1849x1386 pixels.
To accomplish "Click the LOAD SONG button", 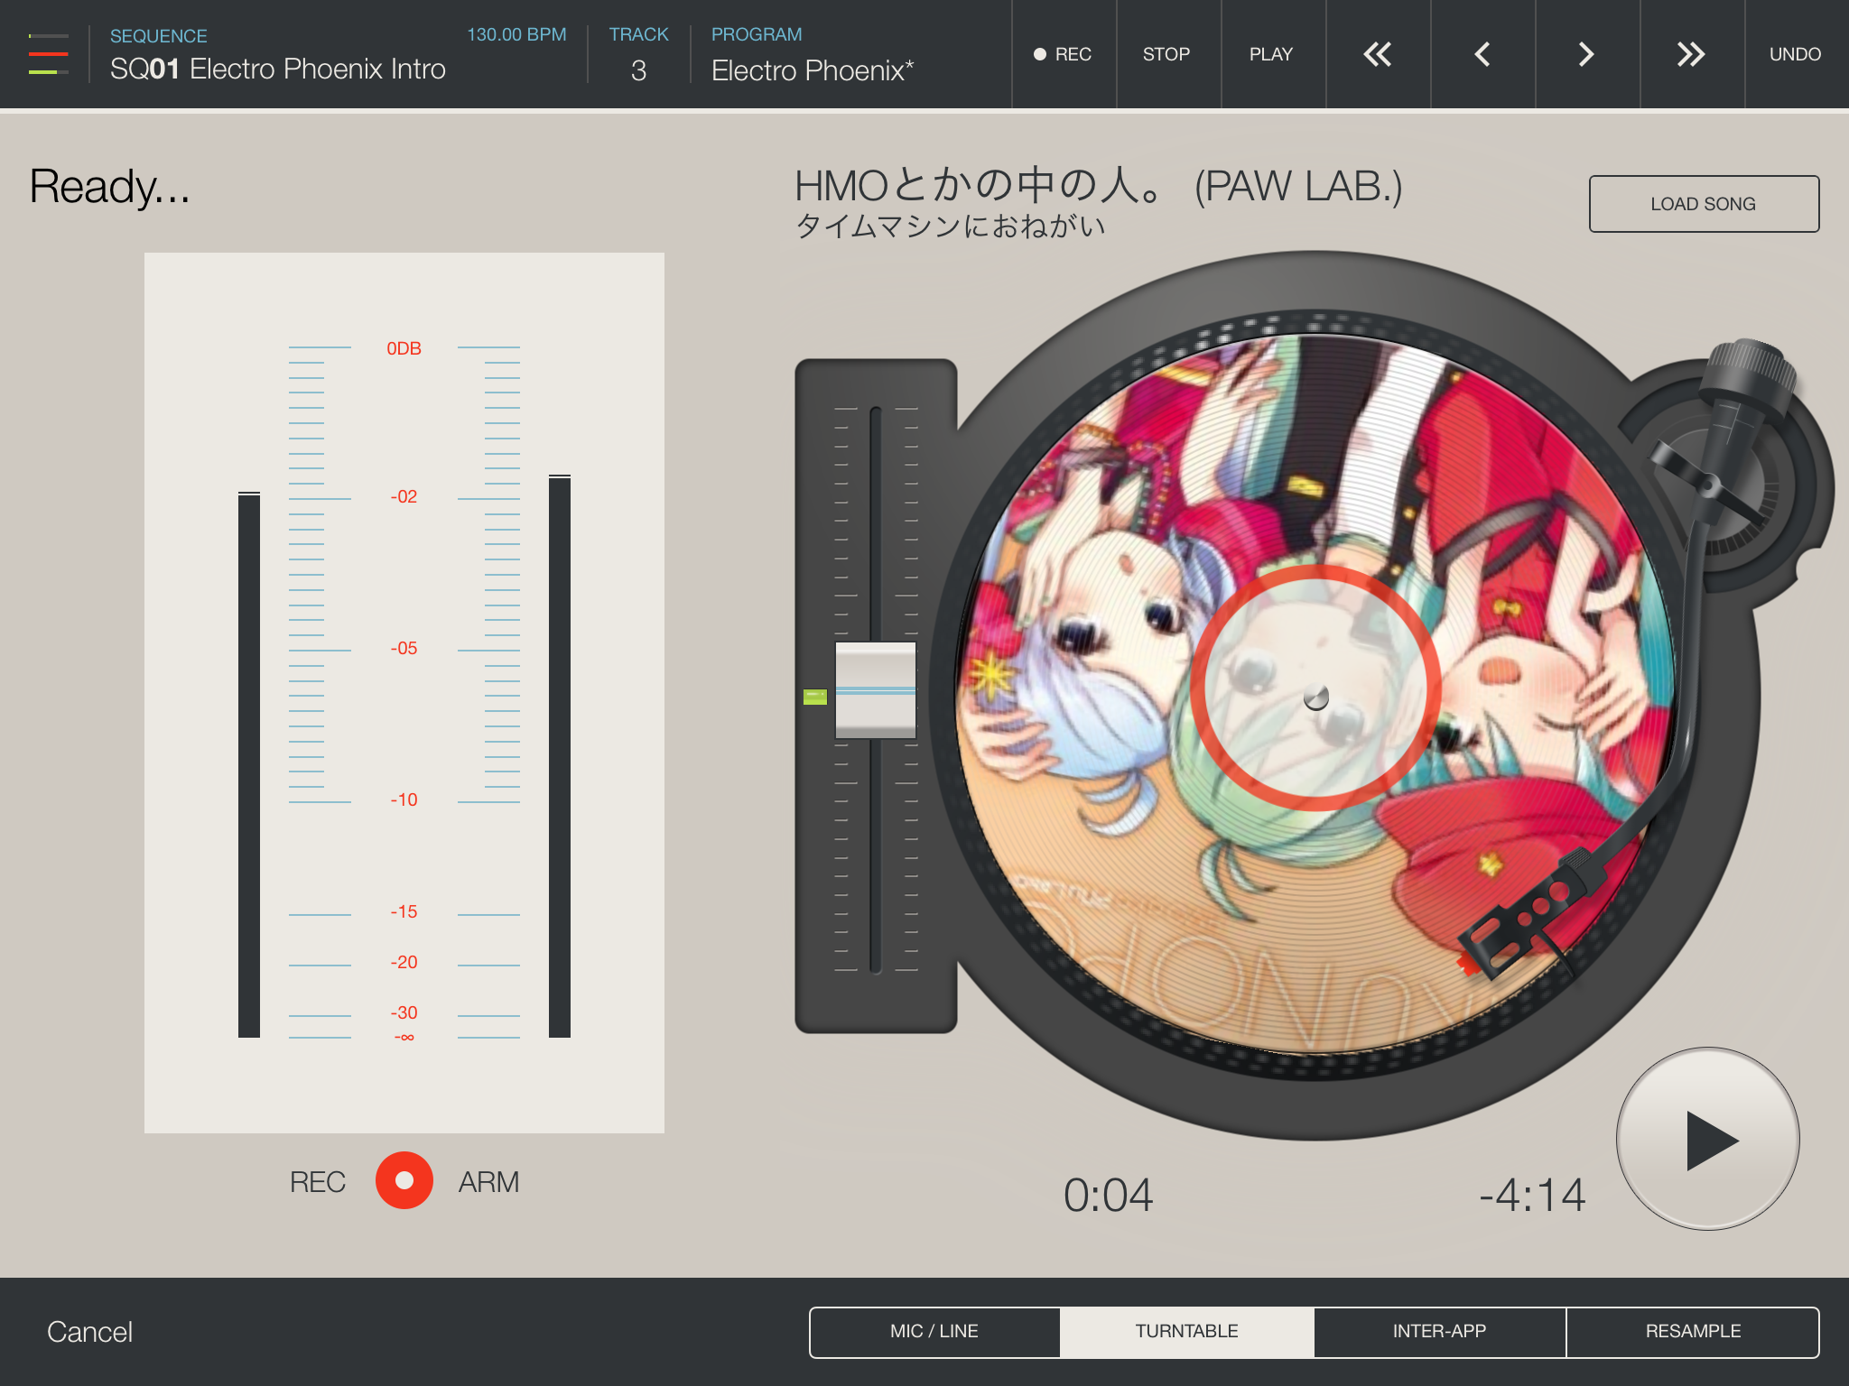I will pos(1704,204).
